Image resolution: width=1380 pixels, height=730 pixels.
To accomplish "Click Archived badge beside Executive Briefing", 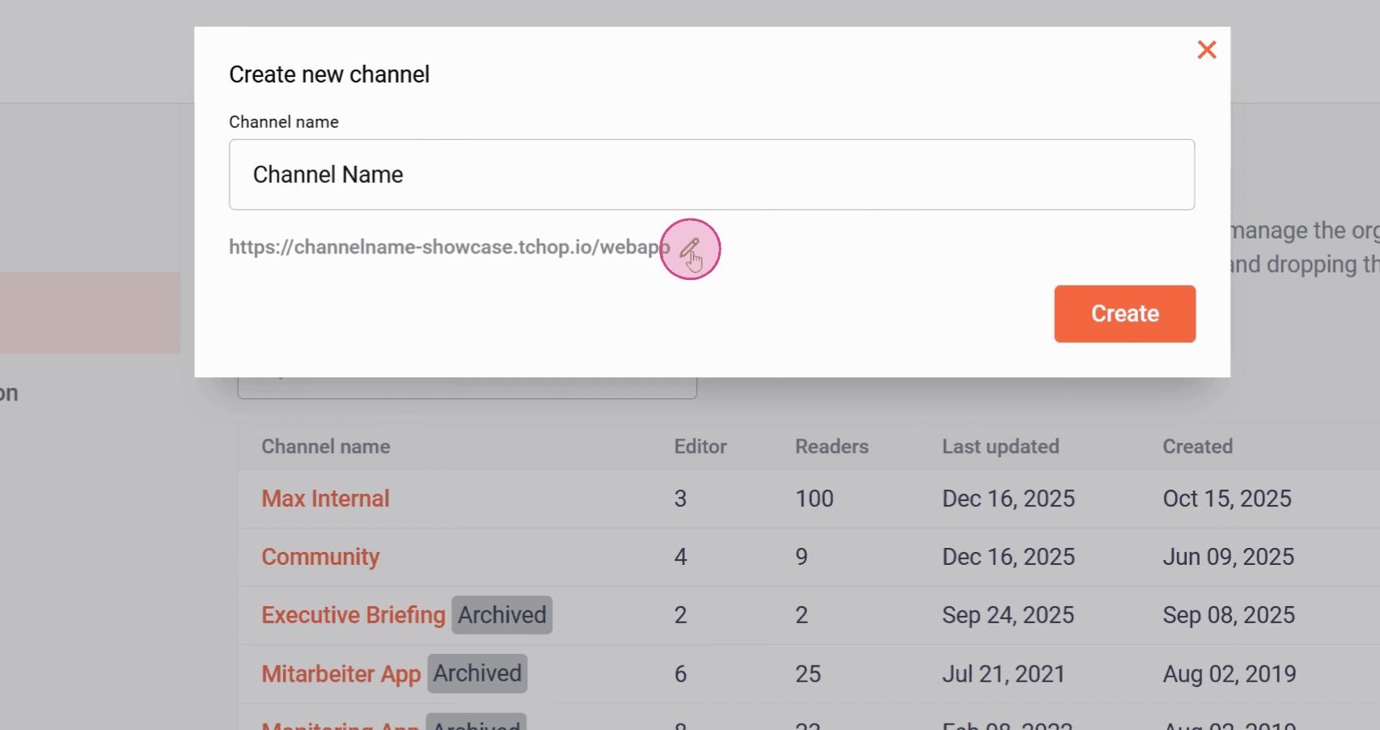I will coord(502,615).
